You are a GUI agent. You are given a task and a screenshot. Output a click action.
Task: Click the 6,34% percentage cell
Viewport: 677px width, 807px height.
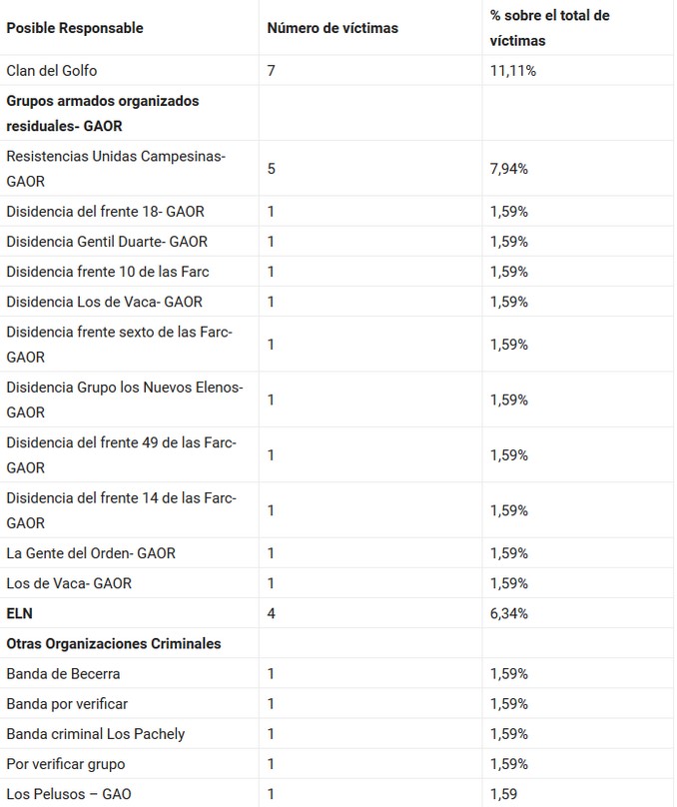pos(509,613)
